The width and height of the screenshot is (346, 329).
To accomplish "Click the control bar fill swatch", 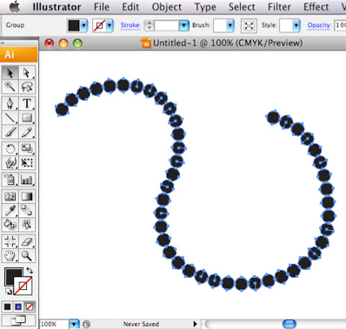I will click(74, 25).
